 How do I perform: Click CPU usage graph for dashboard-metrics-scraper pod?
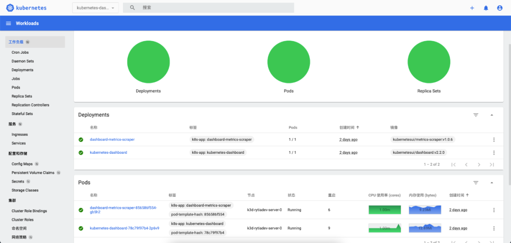pos(385,210)
